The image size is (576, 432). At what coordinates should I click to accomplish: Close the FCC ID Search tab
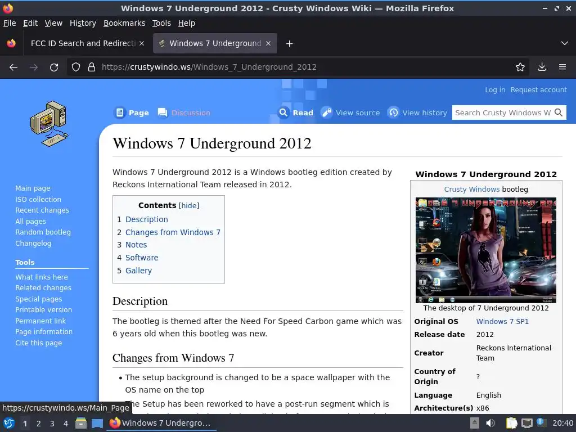click(x=142, y=43)
